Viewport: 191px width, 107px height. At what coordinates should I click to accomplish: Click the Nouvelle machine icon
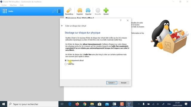98,12
